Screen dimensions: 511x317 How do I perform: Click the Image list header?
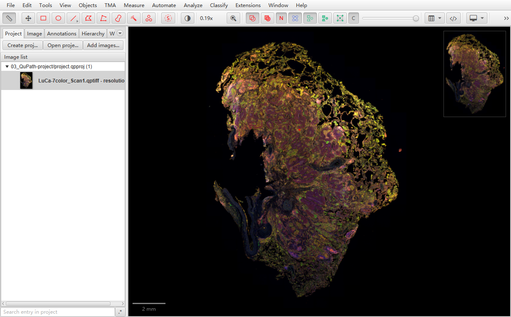(x=63, y=57)
